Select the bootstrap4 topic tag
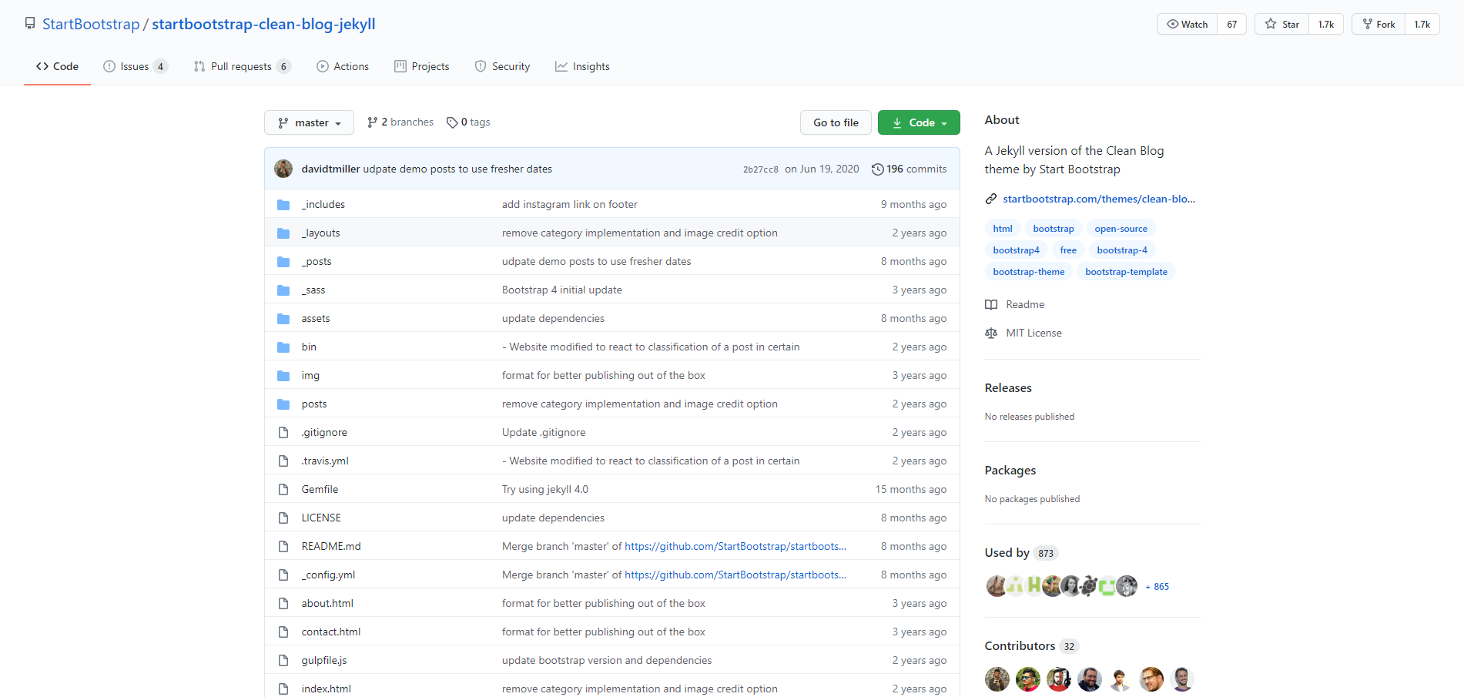Viewport: 1464px width, 697px height. pos(1016,250)
